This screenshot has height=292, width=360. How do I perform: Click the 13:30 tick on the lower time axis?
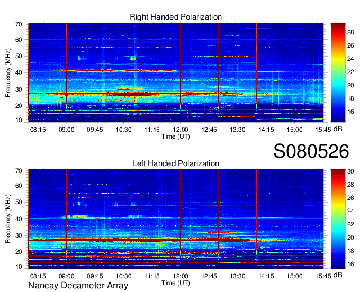click(x=237, y=276)
